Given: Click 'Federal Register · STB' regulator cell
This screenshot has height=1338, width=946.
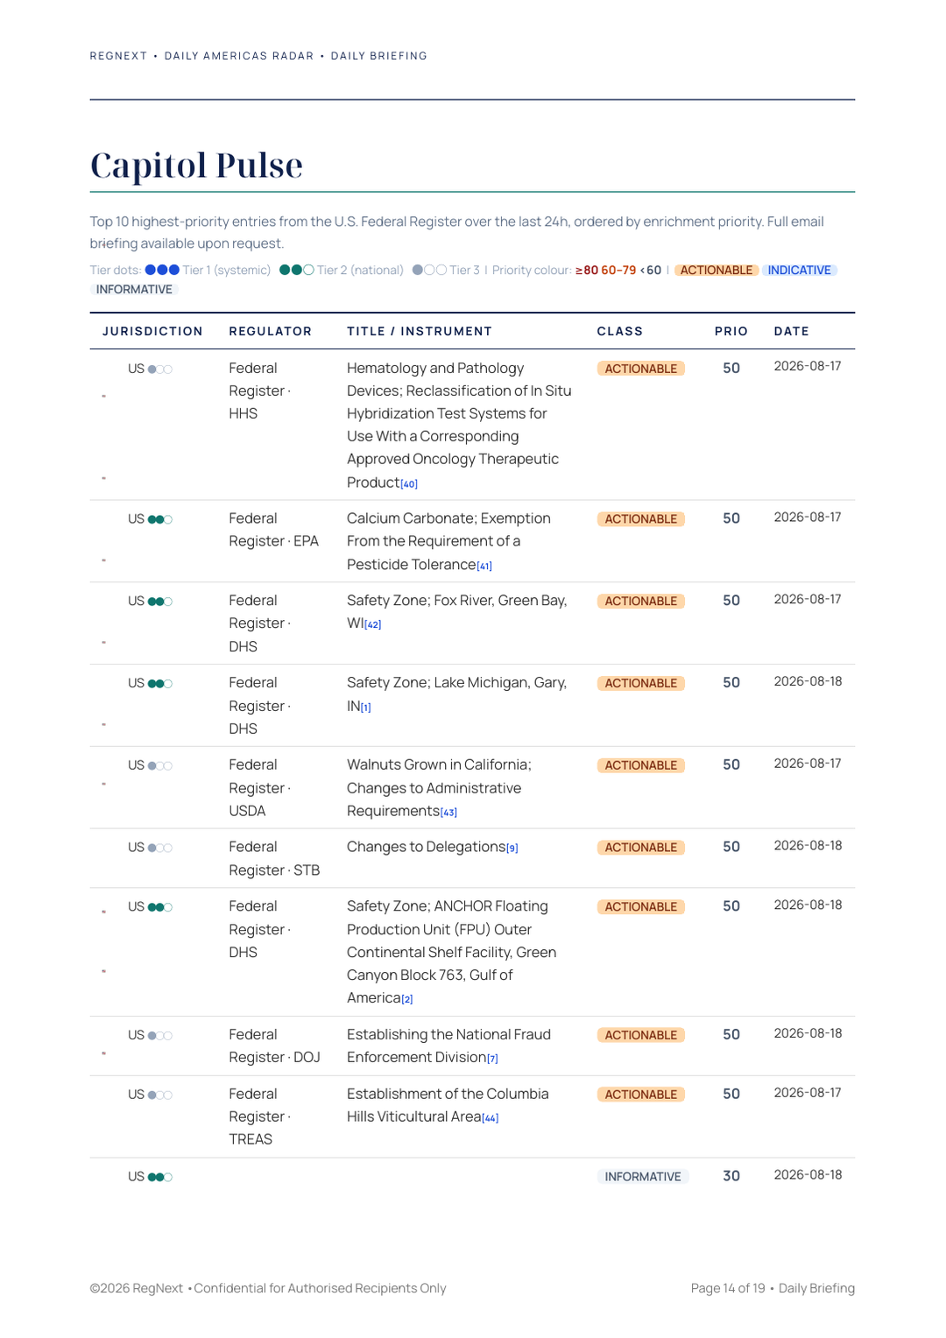Looking at the screenshot, I should coord(274,859).
